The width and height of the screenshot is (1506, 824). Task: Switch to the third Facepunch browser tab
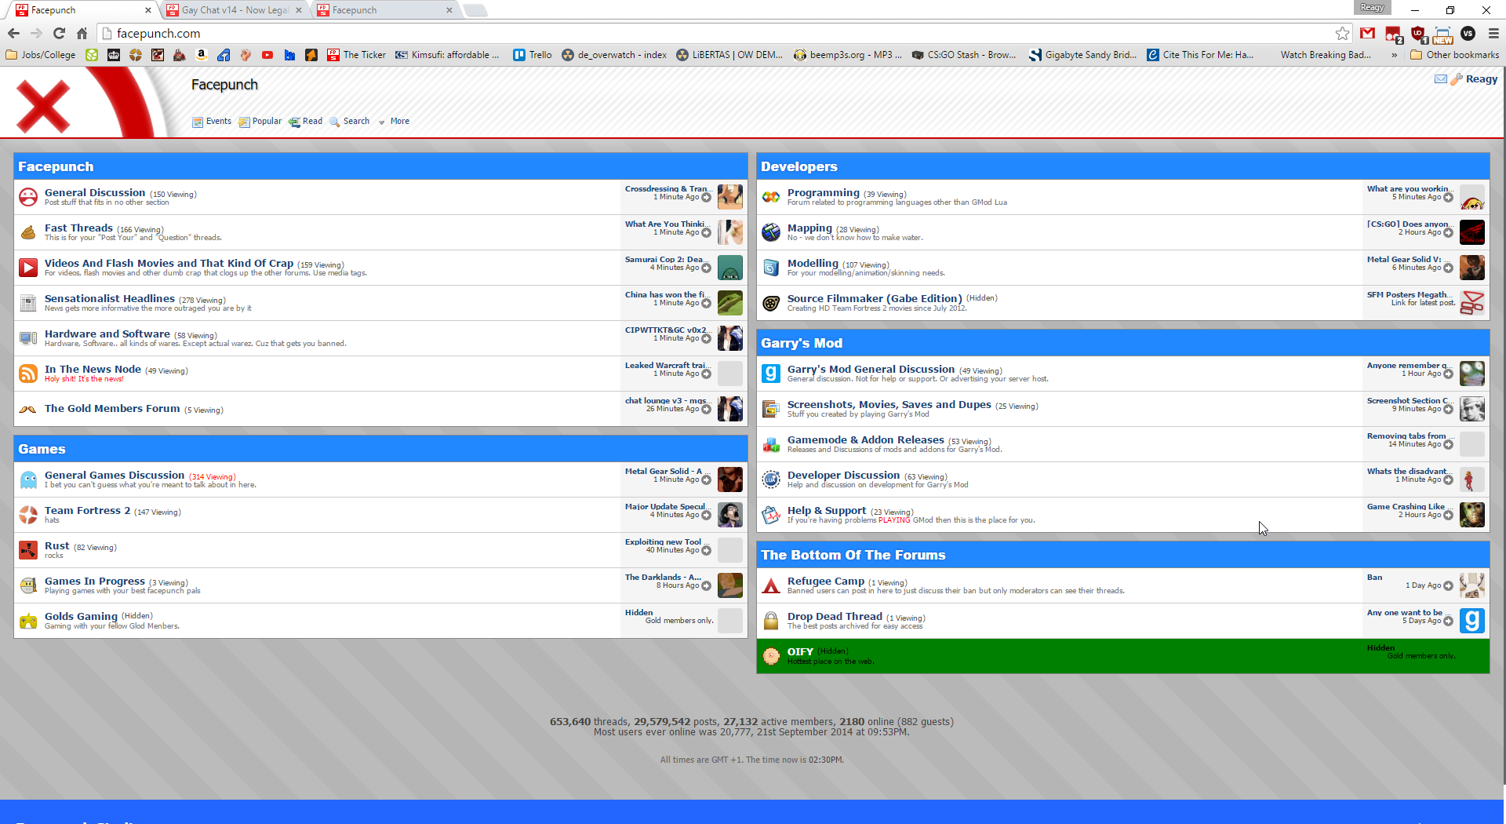(x=386, y=10)
